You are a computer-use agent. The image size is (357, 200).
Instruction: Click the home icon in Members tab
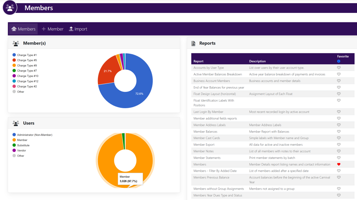pos(14,29)
